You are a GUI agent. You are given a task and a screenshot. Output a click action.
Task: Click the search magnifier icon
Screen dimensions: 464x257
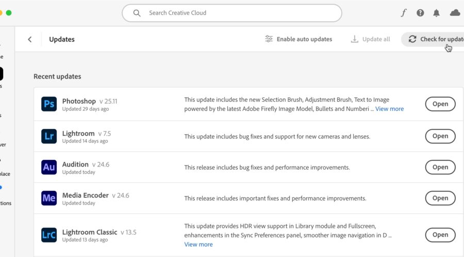click(x=137, y=13)
